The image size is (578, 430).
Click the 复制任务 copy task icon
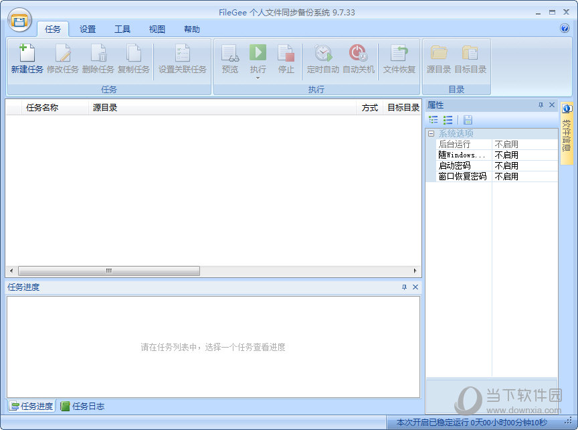click(x=133, y=53)
